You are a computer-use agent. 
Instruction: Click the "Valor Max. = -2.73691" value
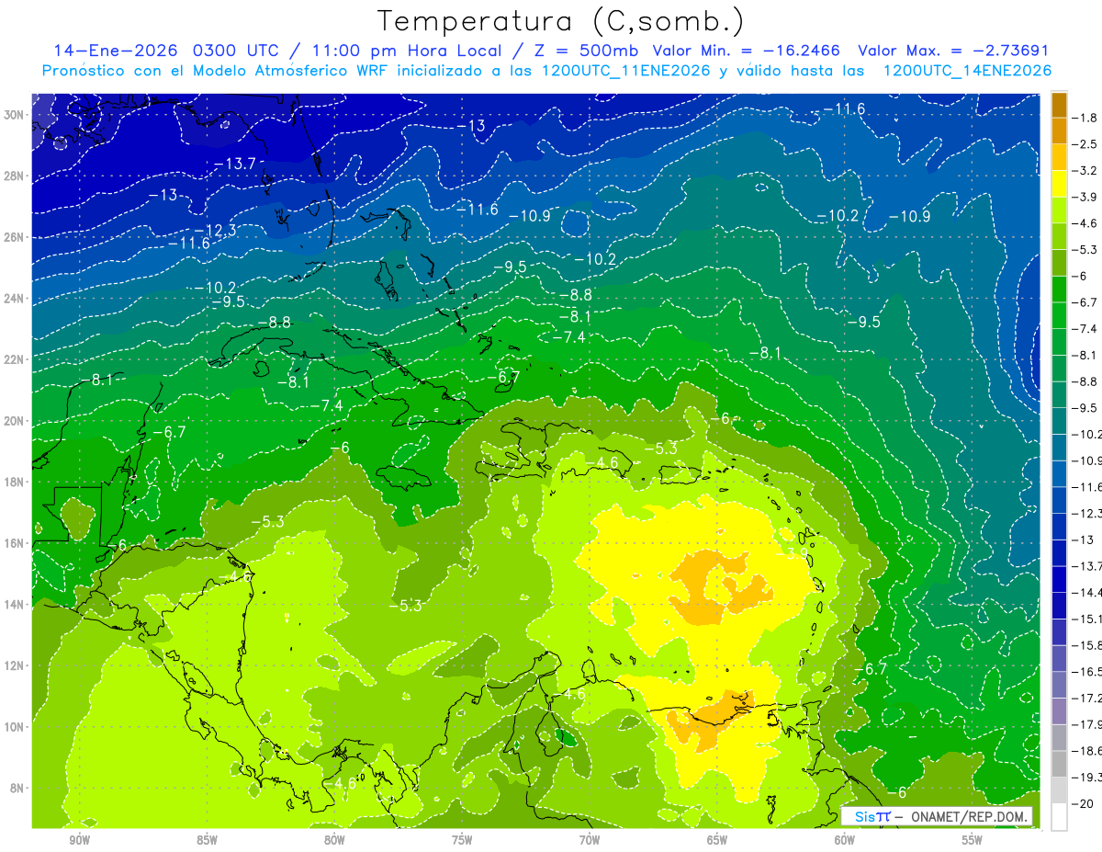tap(952, 51)
